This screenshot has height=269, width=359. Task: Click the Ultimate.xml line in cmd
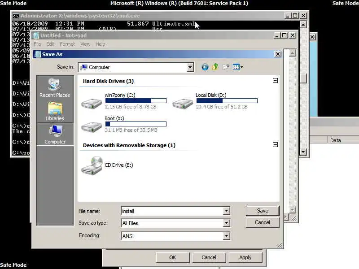pyautogui.click(x=104, y=24)
